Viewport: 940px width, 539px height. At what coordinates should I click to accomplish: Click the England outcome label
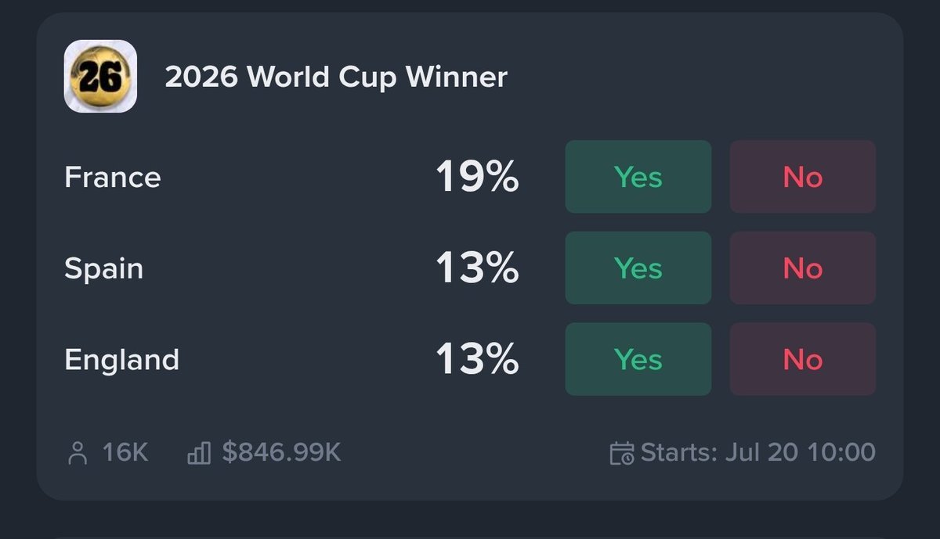[x=122, y=361]
